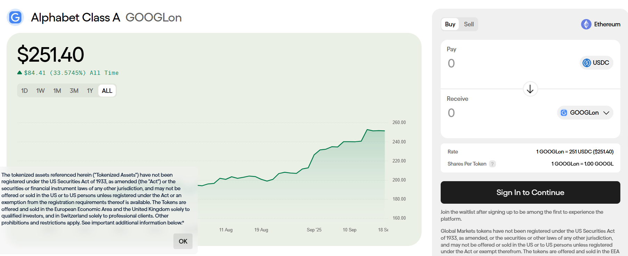Click the Ethereum network icon

586,24
